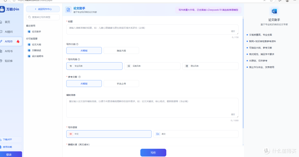Click the help icon beside 写作风格

click(79, 59)
